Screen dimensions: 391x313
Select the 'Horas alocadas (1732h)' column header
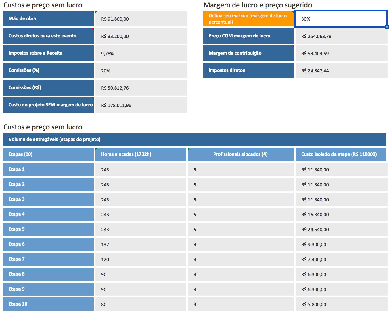click(x=141, y=154)
